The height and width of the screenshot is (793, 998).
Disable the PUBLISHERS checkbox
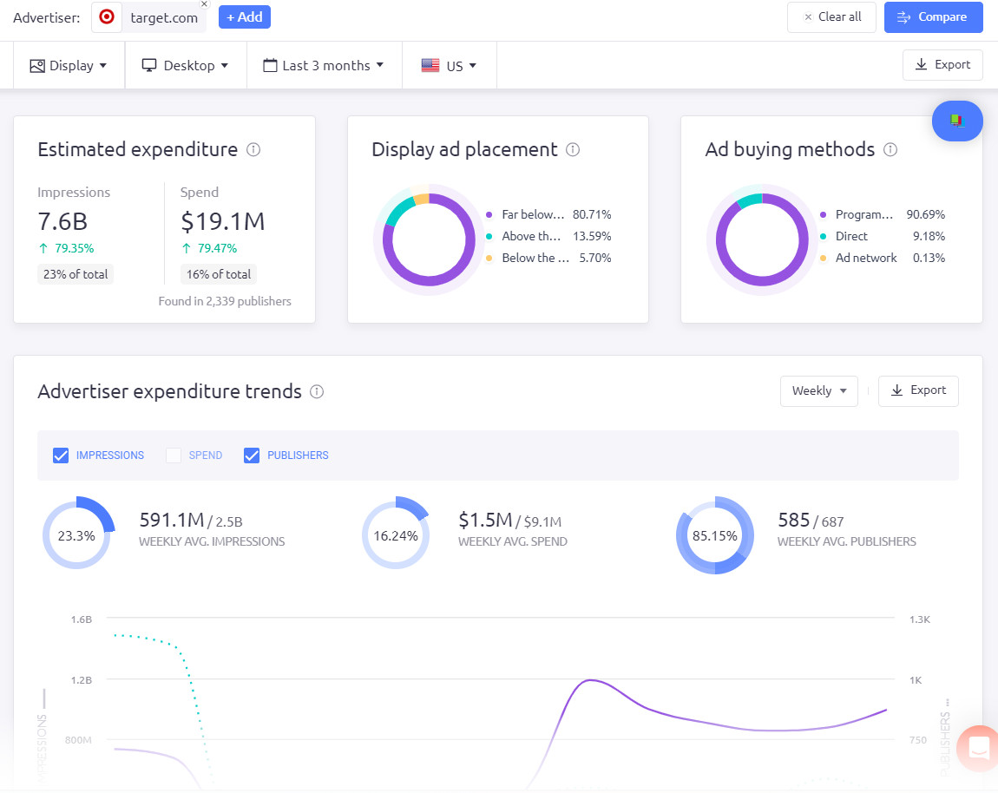(x=252, y=455)
